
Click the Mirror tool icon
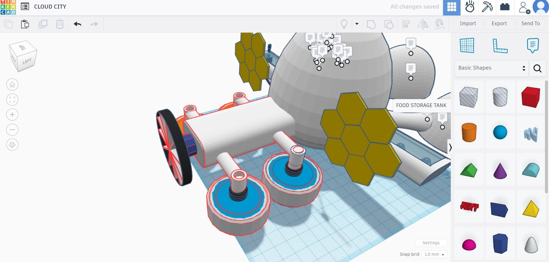[x=423, y=24]
